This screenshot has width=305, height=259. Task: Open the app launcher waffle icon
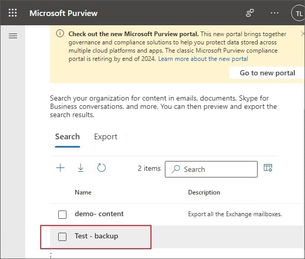pos(13,13)
